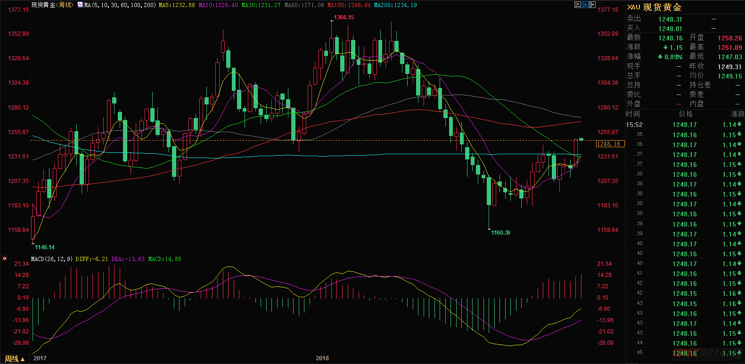Open MACD(26,12,9) indicator parameters

tap(52, 259)
